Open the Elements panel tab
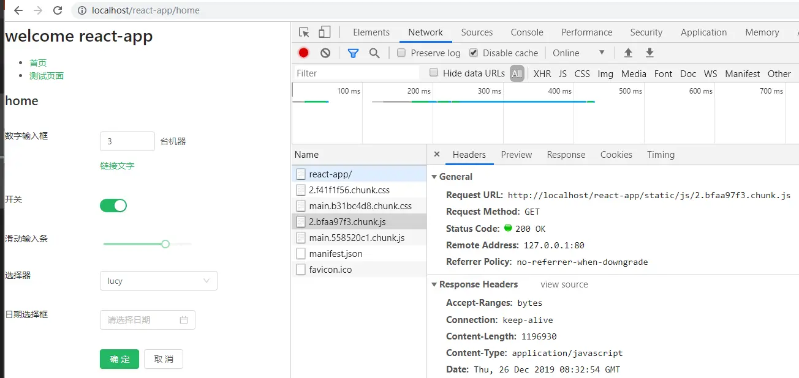799x378 pixels. coord(371,32)
